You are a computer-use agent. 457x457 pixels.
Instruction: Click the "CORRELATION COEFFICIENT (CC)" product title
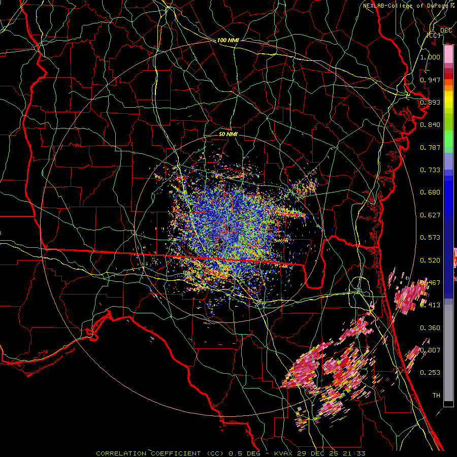click(x=160, y=453)
